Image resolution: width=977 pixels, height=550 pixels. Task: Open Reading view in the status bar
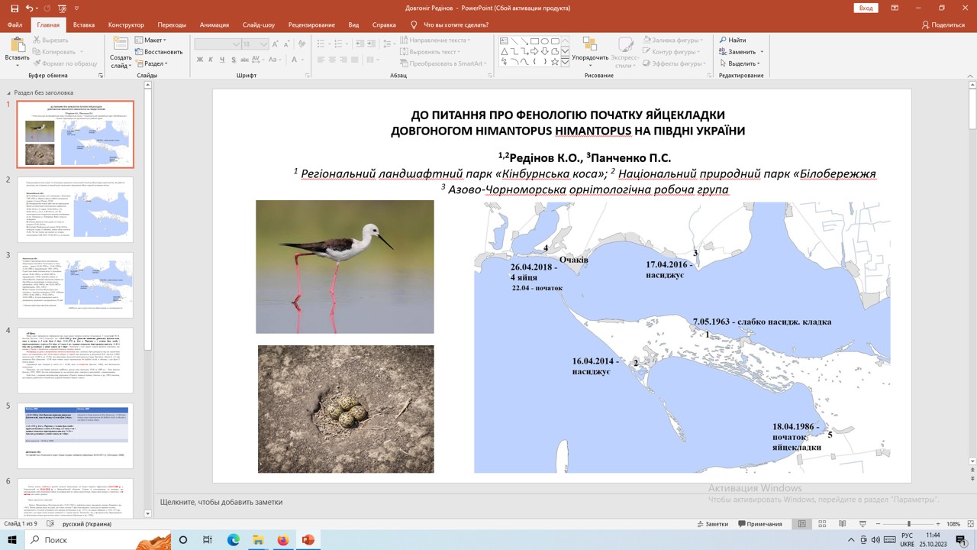[842, 524]
